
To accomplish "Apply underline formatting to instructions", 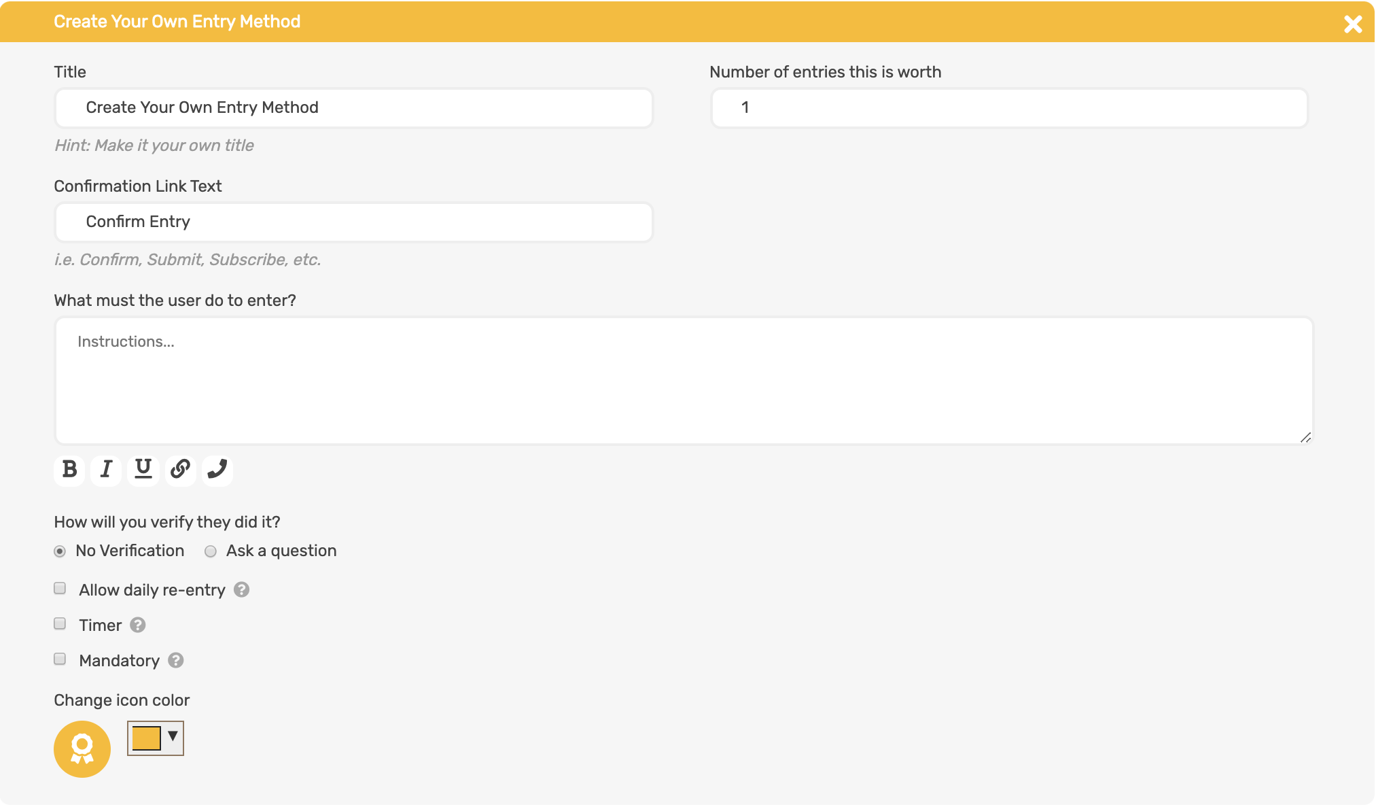I will coord(143,470).
